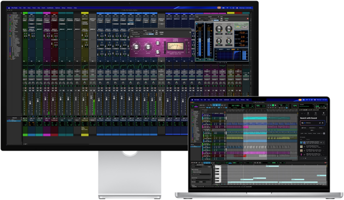Click the fader on the red mixer channel
The width and height of the screenshot is (344, 200).
[53, 99]
